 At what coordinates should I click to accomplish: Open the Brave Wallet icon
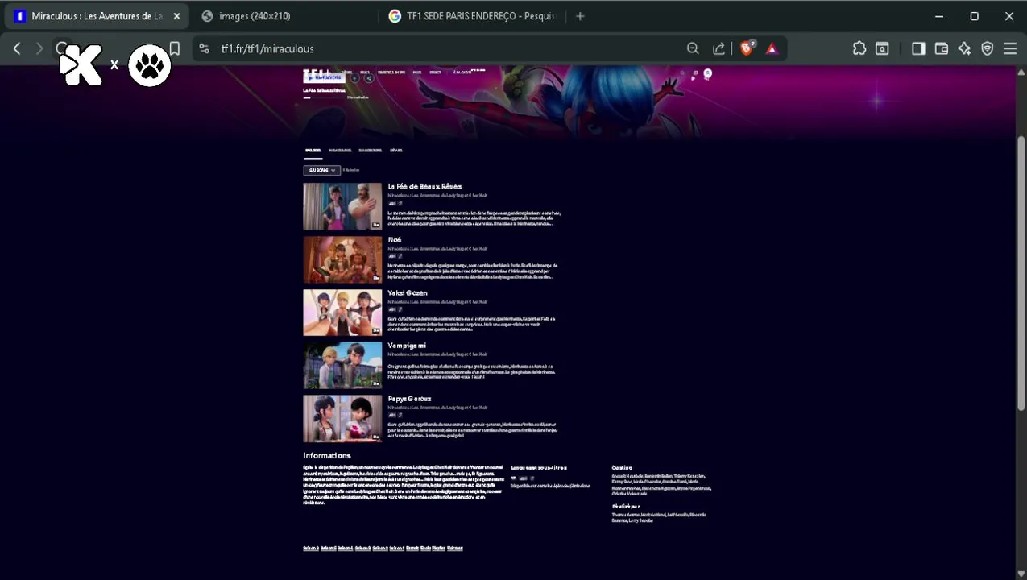coord(941,48)
